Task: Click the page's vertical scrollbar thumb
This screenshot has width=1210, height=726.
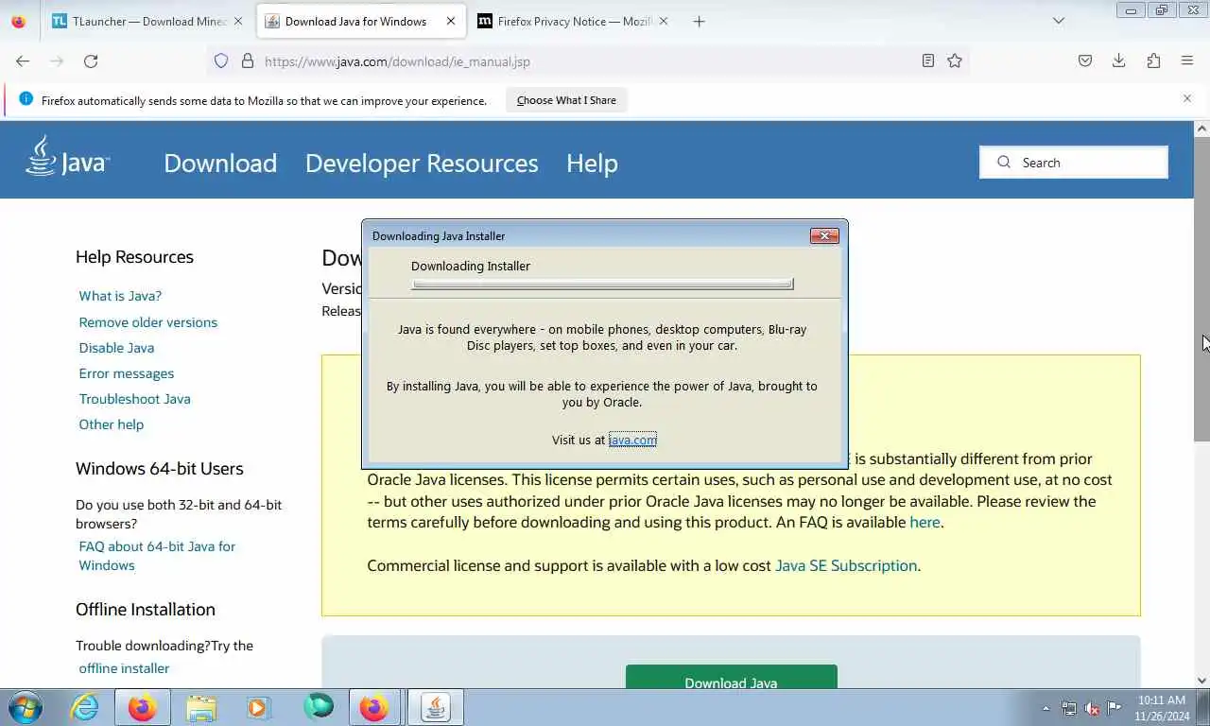Action: (1201, 288)
